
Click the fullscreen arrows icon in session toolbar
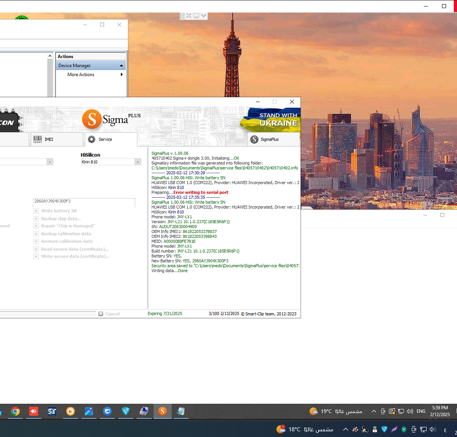tap(189, 16)
